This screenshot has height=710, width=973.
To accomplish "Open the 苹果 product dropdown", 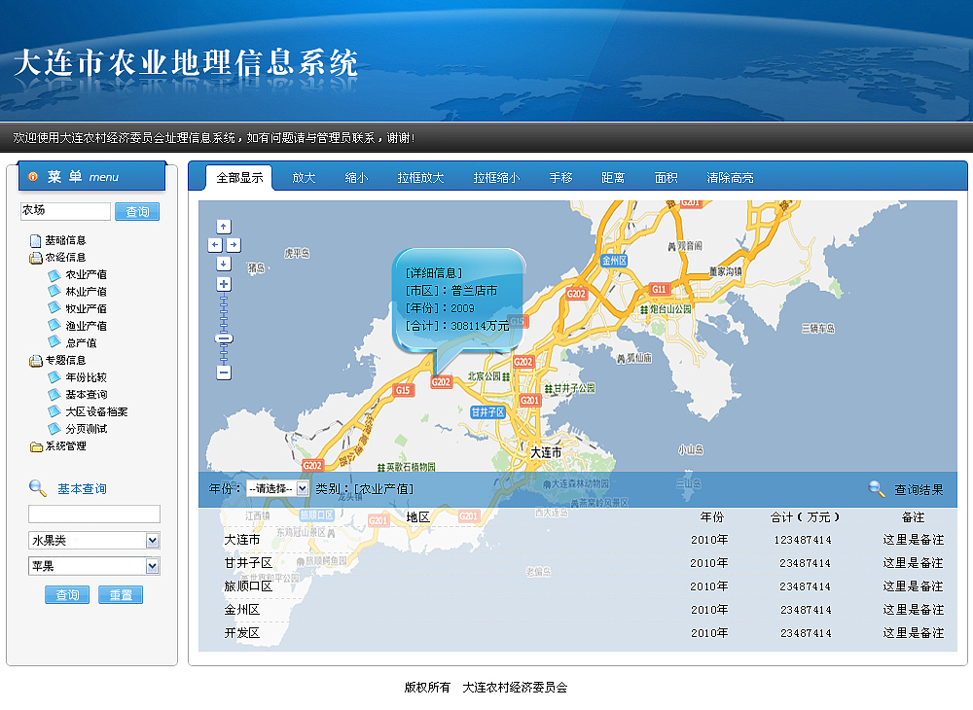I will click(94, 566).
